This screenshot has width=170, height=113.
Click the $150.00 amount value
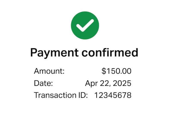point(117,71)
